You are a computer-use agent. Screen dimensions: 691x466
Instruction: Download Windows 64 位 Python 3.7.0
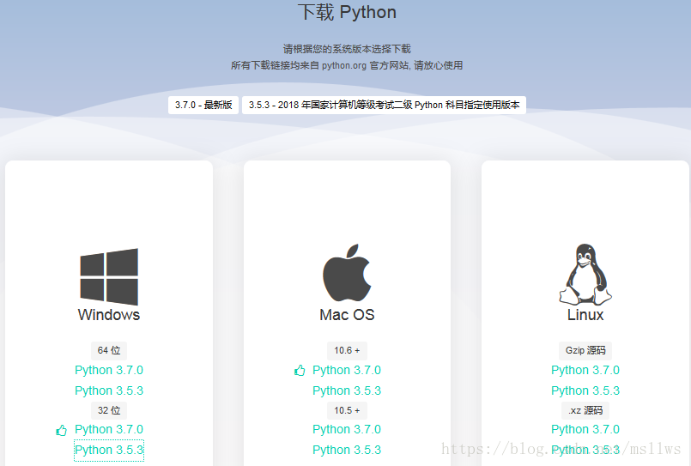tap(109, 370)
